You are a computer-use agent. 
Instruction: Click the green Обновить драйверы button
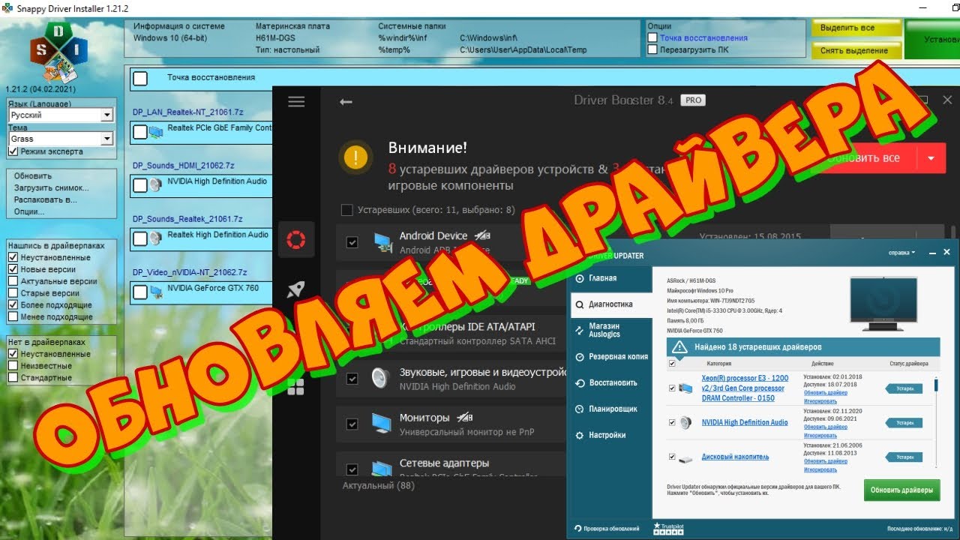point(901,490)
